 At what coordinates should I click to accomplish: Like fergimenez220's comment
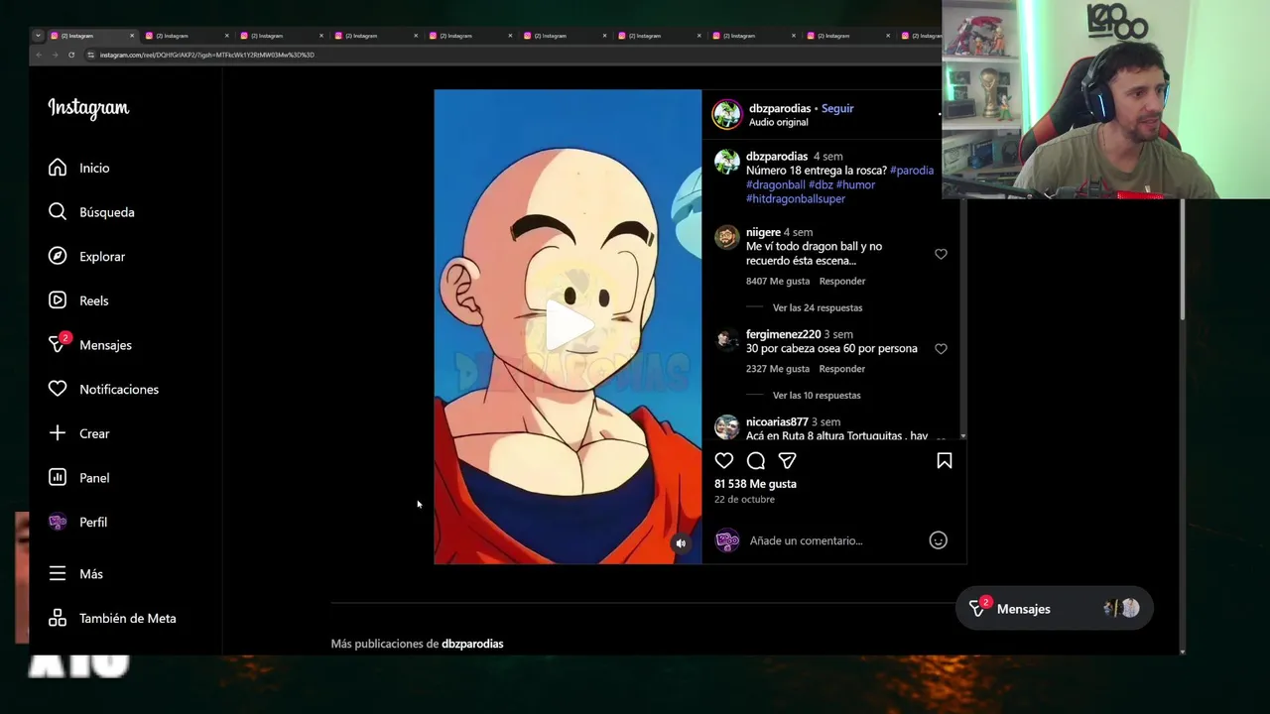coord(941,349)
